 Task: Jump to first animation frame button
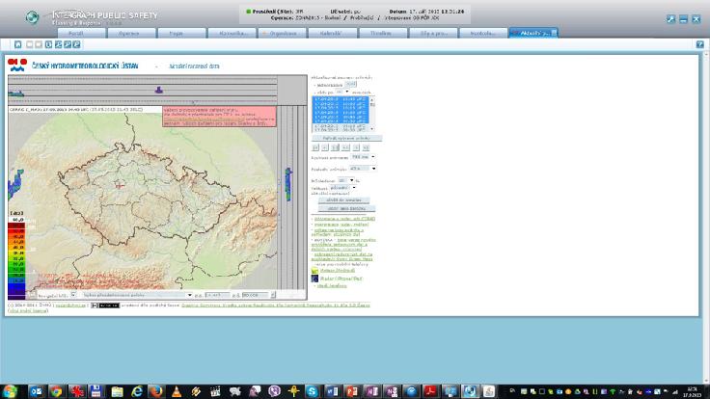(315, 147)
